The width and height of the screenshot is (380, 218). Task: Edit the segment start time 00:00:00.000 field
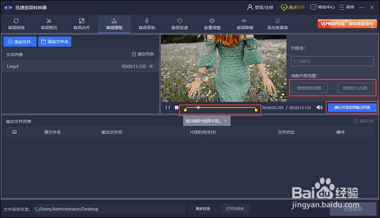(309, 88)
